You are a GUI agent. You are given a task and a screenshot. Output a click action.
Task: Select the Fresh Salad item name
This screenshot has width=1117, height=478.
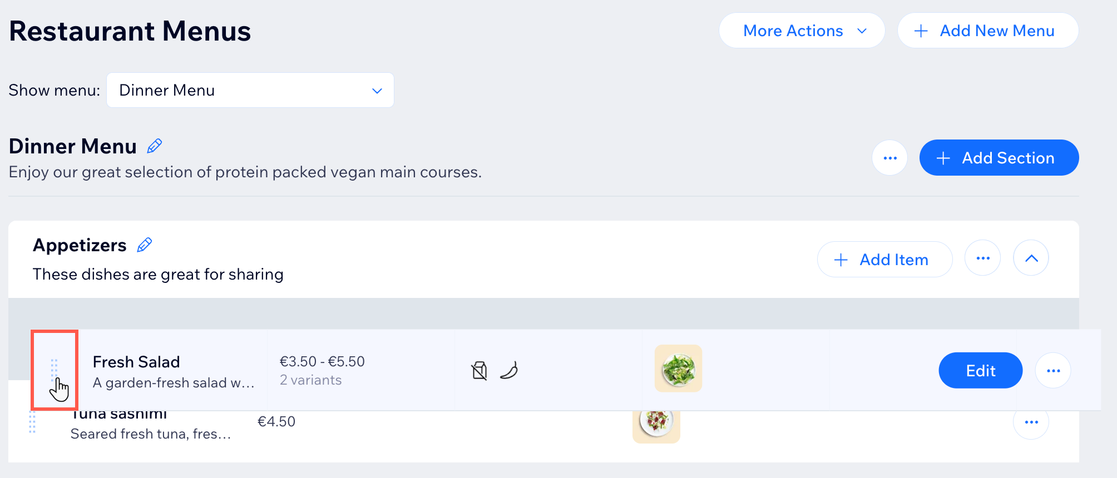point(136,362)
